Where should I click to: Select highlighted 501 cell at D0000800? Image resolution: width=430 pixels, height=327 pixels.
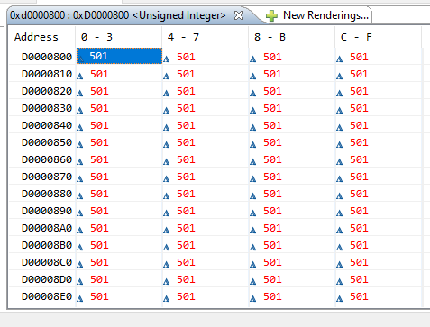click(x=119, y=56)
